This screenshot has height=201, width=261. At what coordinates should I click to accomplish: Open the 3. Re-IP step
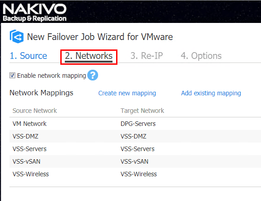point(147,56)
